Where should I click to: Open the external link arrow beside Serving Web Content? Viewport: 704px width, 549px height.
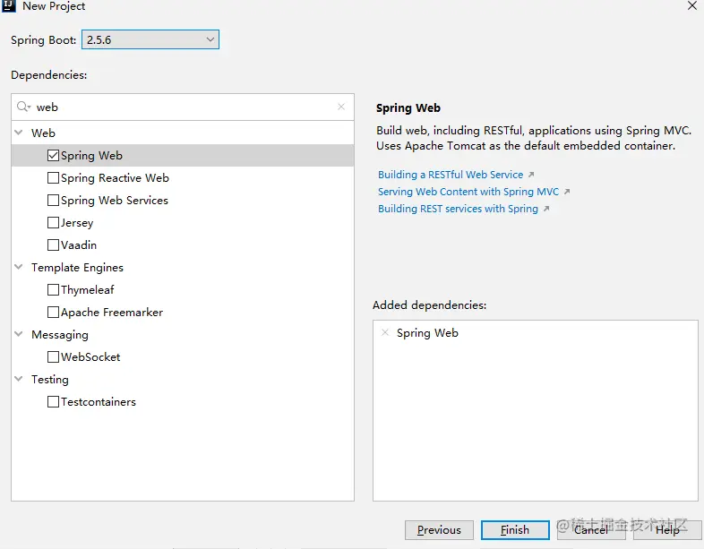pos(567,192)
